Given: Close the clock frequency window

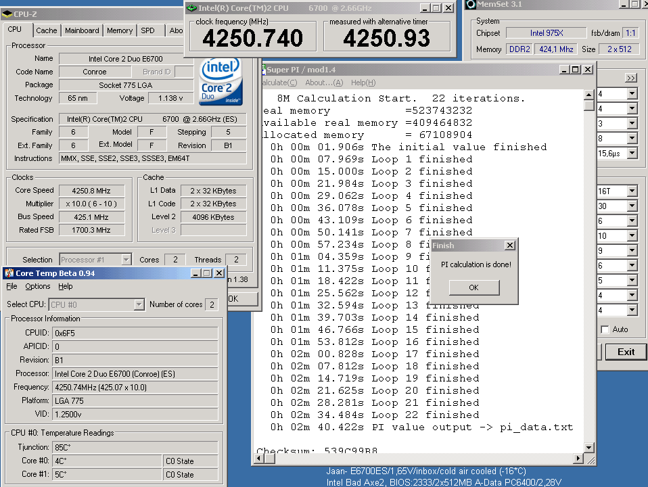Looking at the screenshot, I should [448, 8].
